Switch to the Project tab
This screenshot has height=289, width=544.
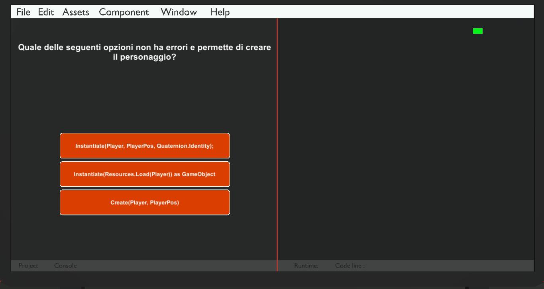[28, 266]
